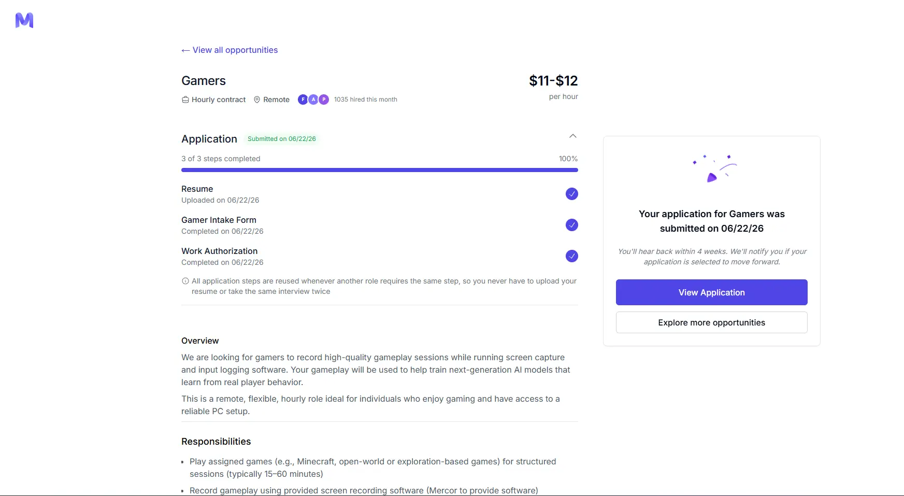The height and width of the screenshot is (496, 904).
Task: Click the Gamer Intake Form checkmark
Action: [x=572, y=225]
